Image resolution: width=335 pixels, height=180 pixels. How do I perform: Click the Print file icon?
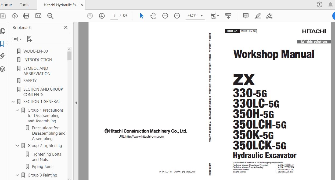click(26, 16)
